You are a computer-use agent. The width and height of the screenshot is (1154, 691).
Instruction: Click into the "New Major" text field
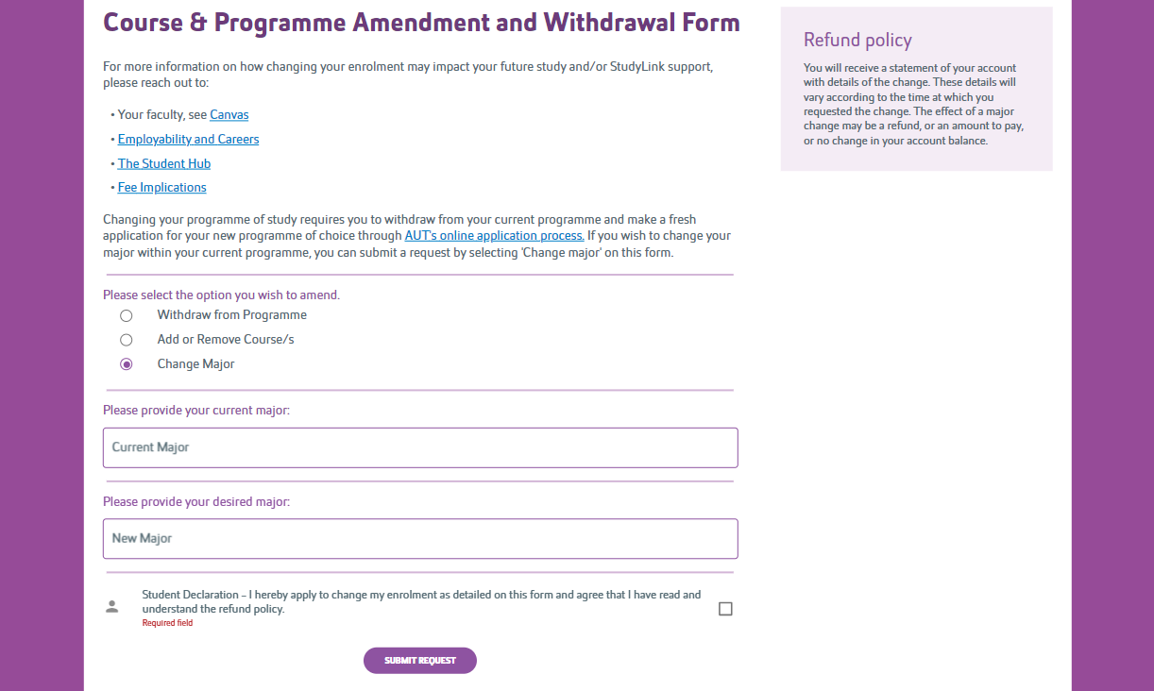pos(420,538)
